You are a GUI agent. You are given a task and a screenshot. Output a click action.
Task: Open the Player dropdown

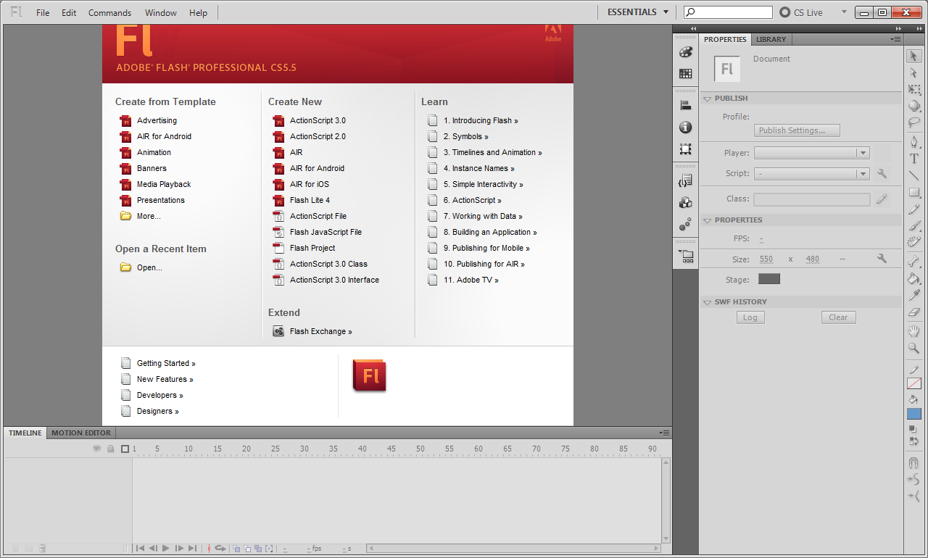click(x=811, y=153)
